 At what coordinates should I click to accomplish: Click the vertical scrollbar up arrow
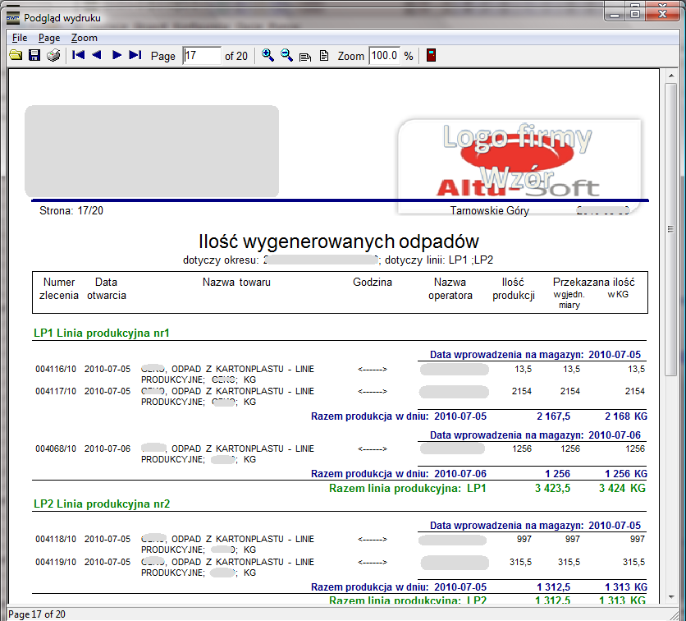click(670, 76)
